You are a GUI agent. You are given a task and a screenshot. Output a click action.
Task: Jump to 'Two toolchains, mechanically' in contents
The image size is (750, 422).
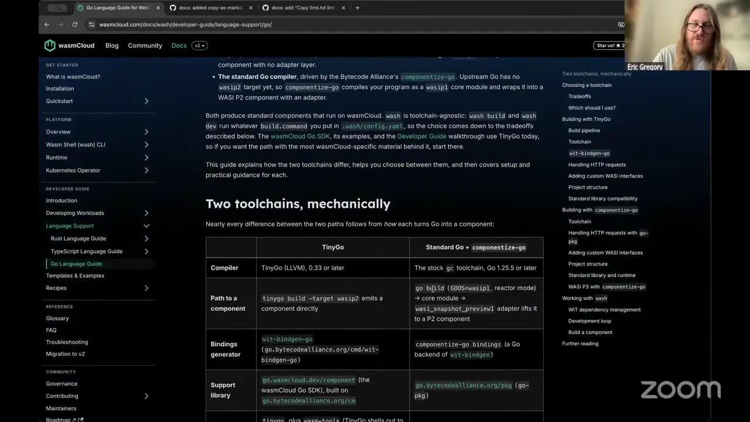(596, 74)
